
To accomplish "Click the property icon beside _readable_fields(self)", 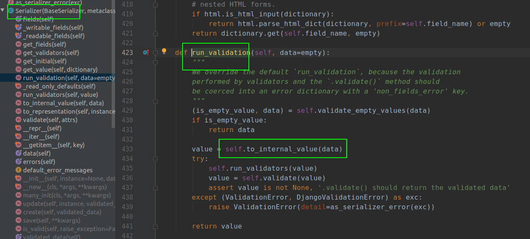I will click(18, 36).
